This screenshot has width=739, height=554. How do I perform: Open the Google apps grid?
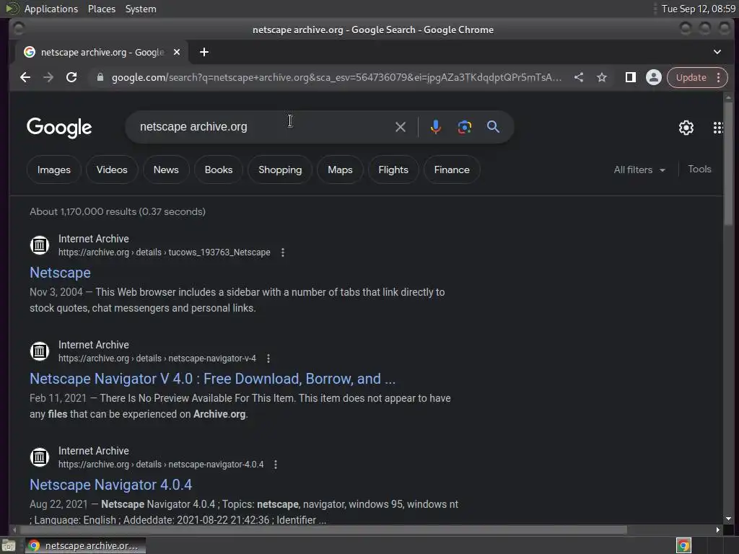(718, 128)
